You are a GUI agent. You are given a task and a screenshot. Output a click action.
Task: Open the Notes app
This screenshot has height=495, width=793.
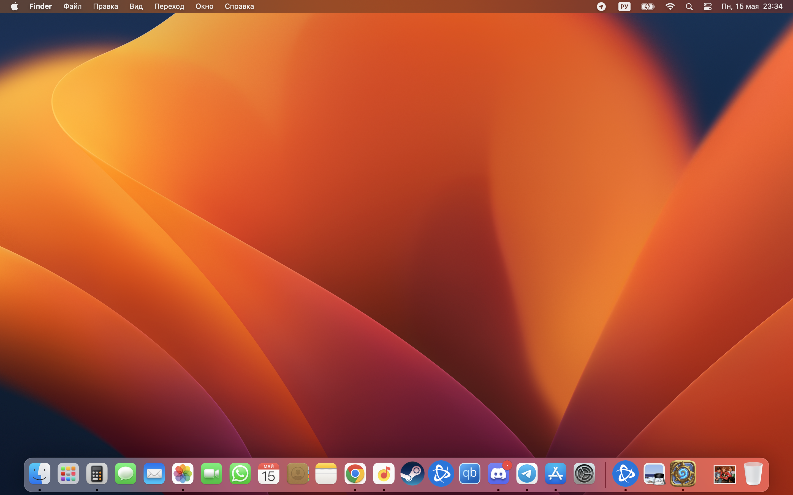coord(326,473)
